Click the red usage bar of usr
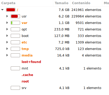Image resolution: width=109 pixels, height=95 pixels. (x=15, y=16)
